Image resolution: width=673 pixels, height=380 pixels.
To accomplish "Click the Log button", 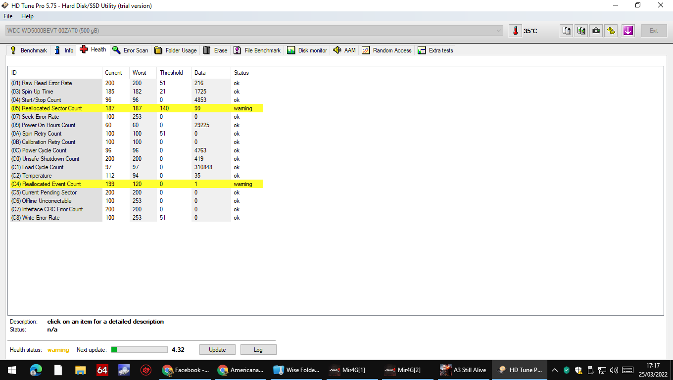I will coord(258,350).
